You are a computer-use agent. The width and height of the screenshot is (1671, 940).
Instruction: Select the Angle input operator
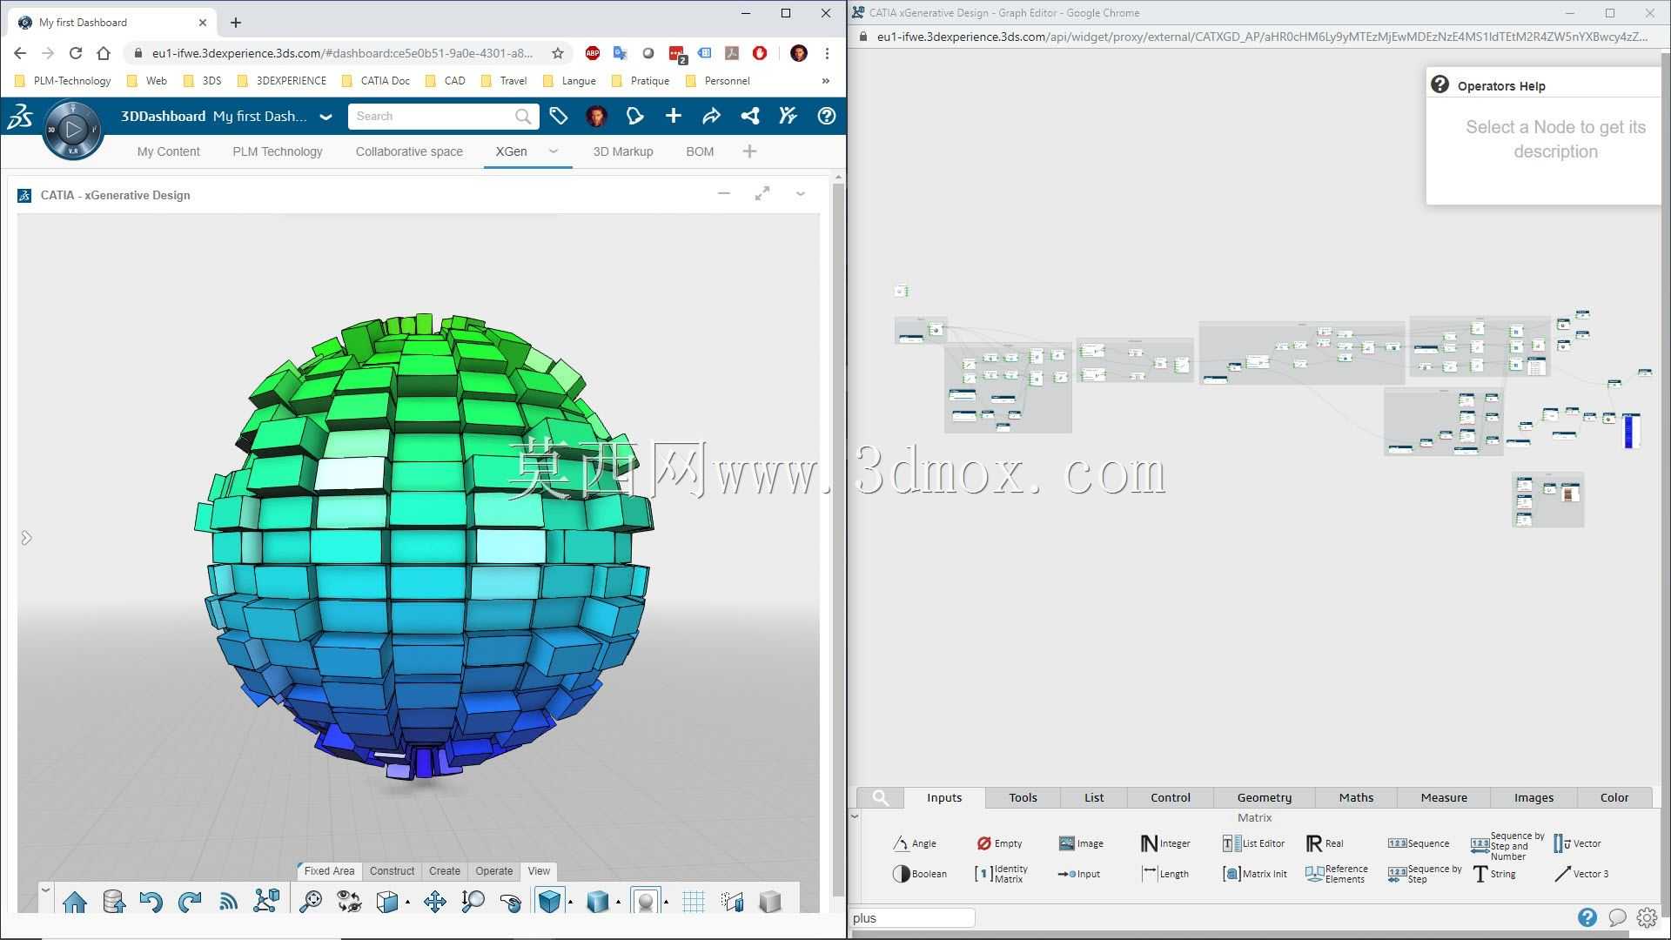pyautogui.click(x=915, y=843)
